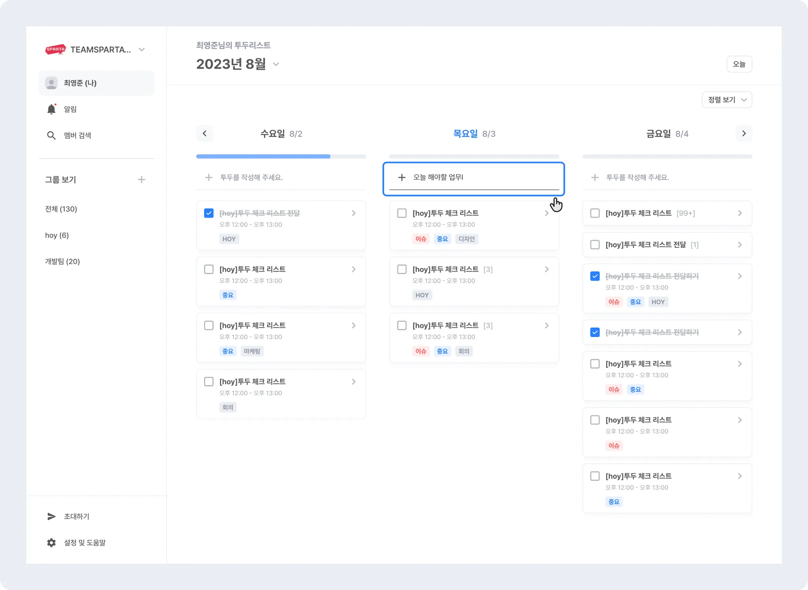Click the 오늘 button

[x=739, y=64]
